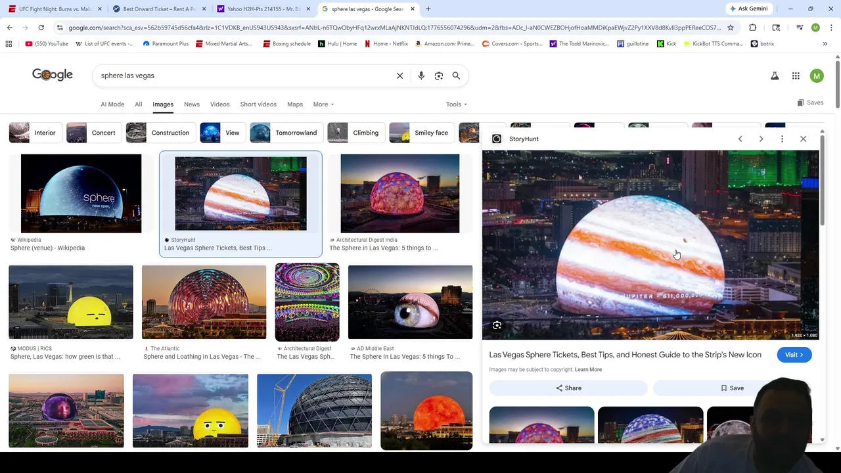The width and height of the screenshot is (841, 473).
Task: Submit search with magnifier icon
Action: [x=456, y=76]
